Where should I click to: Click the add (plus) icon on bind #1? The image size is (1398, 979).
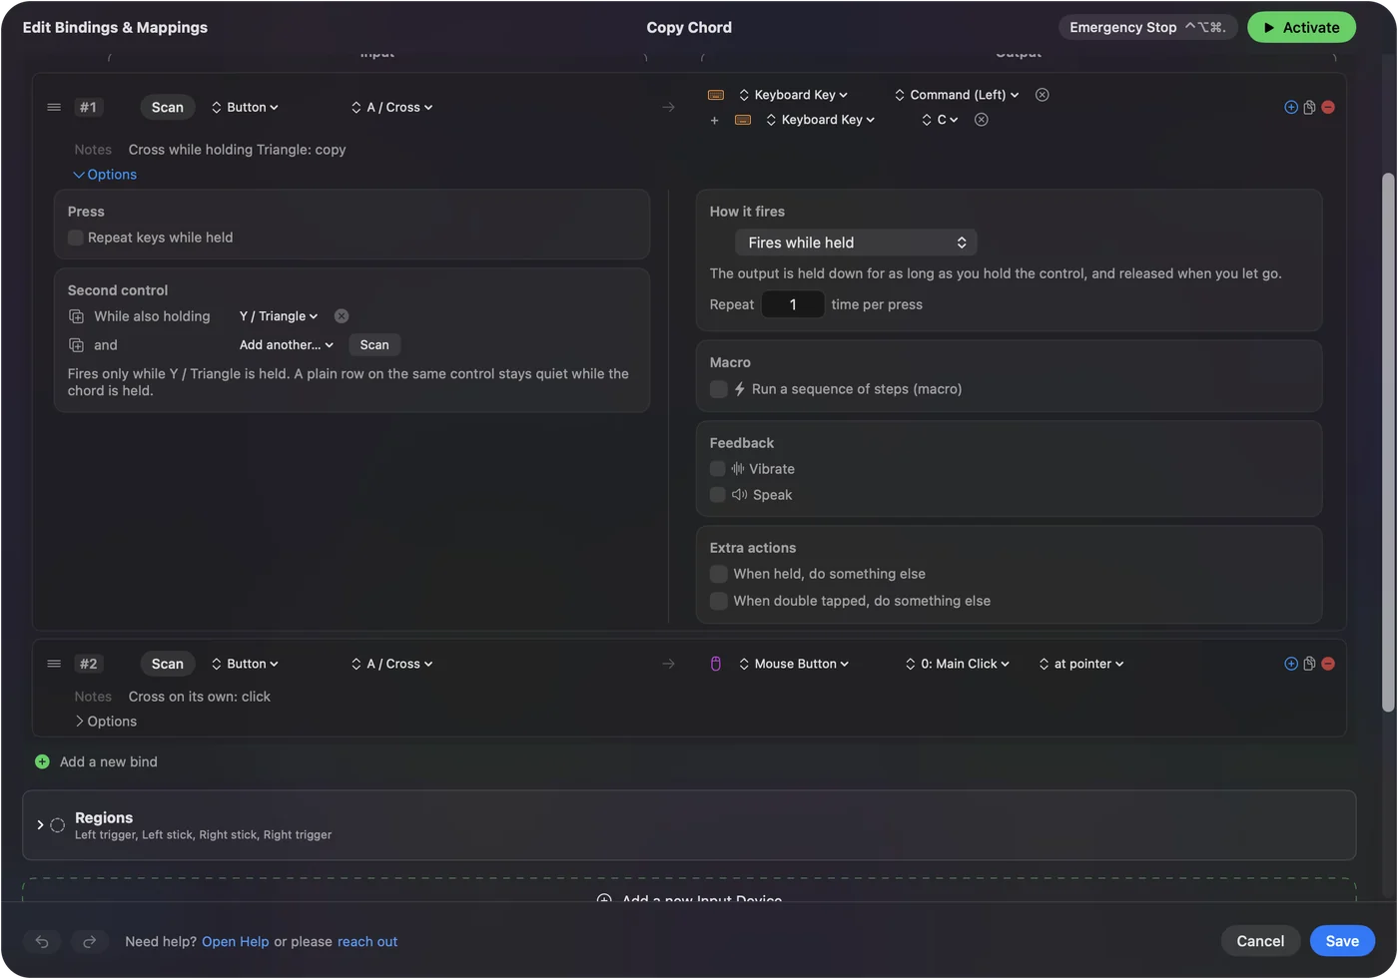click(x=1291, y=107)
